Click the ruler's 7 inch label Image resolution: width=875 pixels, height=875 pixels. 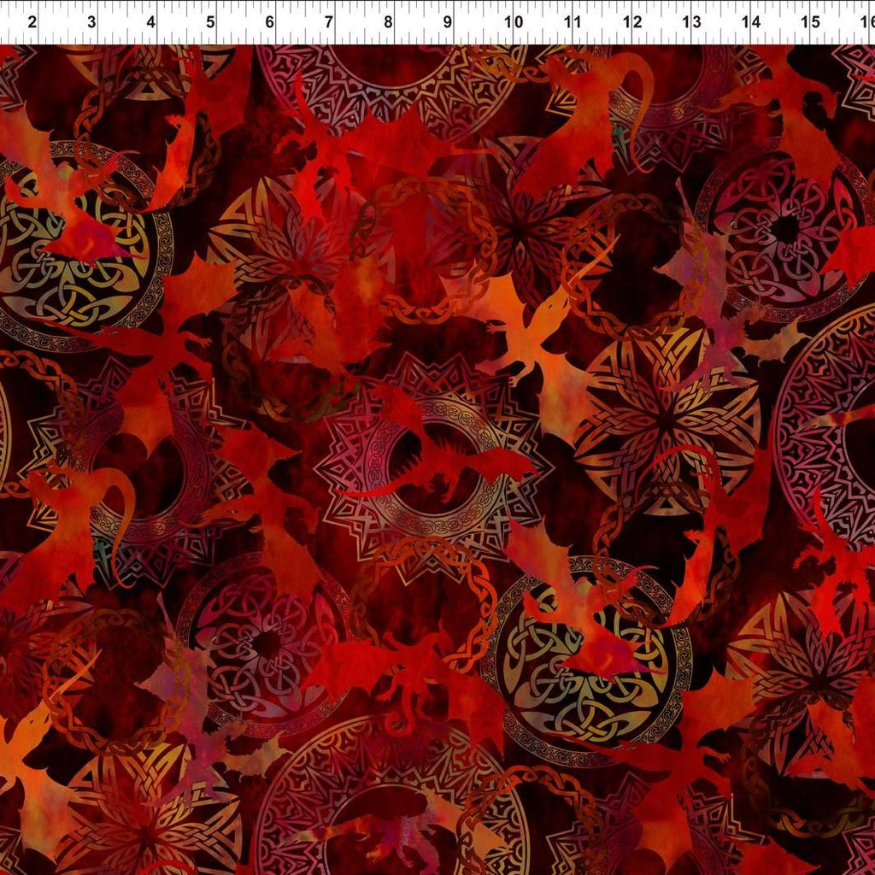329,22
